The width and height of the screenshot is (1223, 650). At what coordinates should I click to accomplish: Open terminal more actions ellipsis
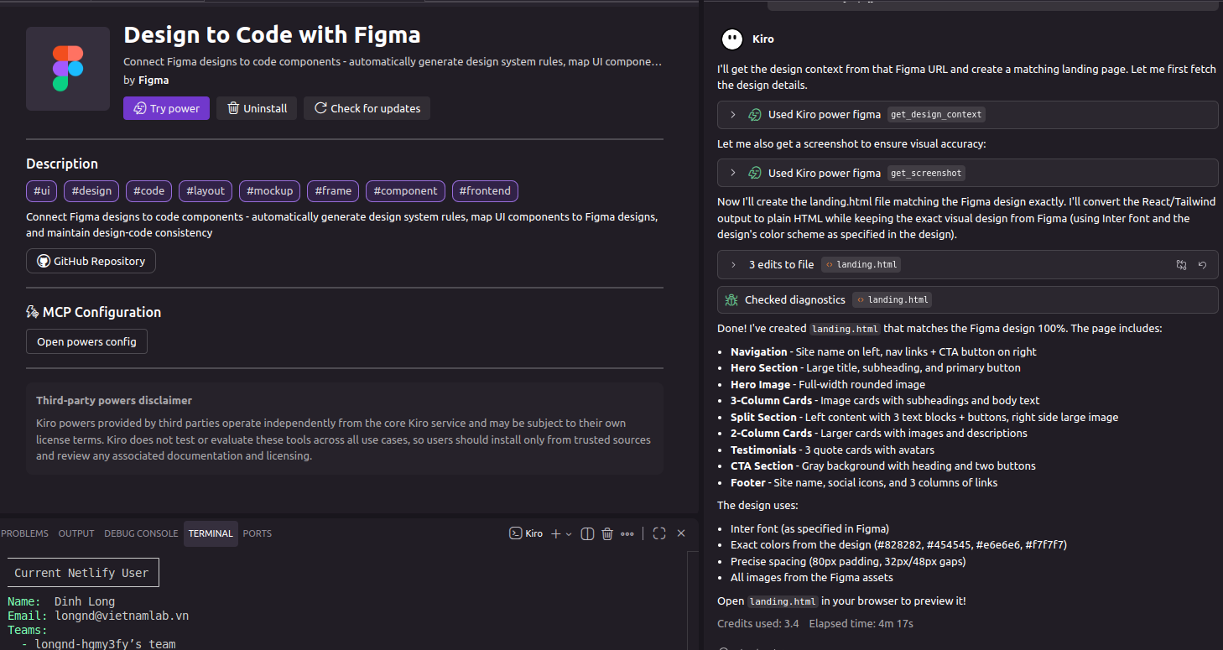[627, 533]
